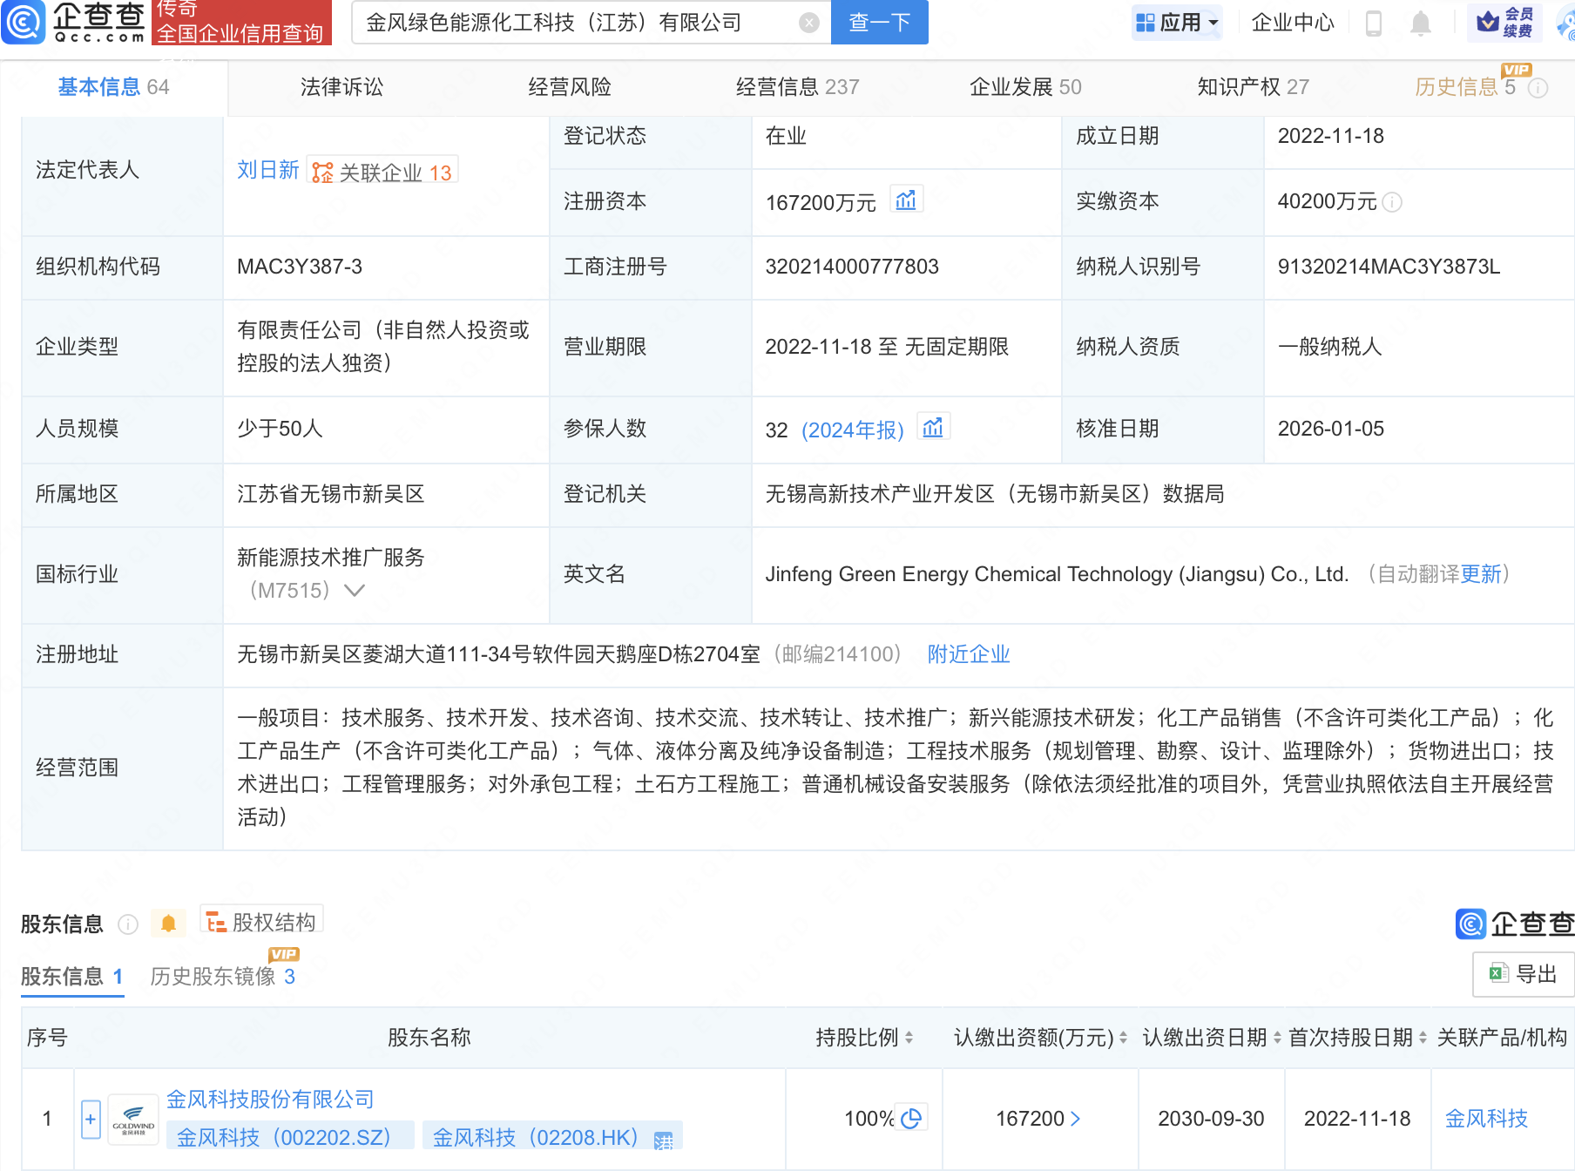Switch to 法律诉讼 tab
This screenshot has height=1171, width=1575.
(341, 87)
